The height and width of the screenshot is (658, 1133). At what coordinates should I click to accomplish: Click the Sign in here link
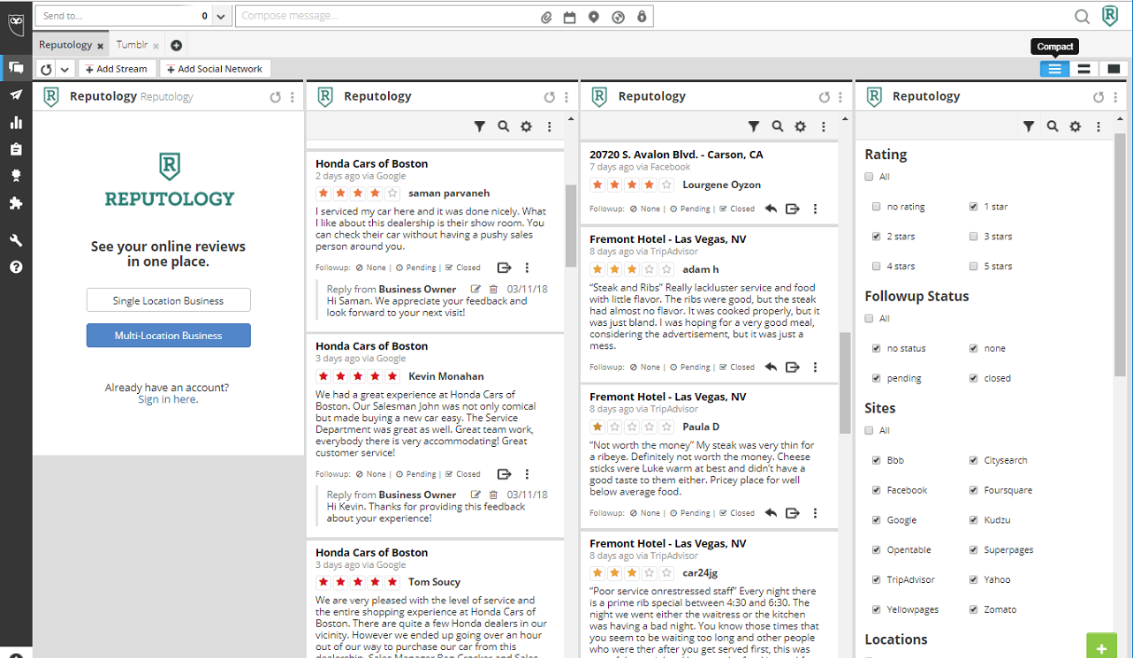click(168, 398)
